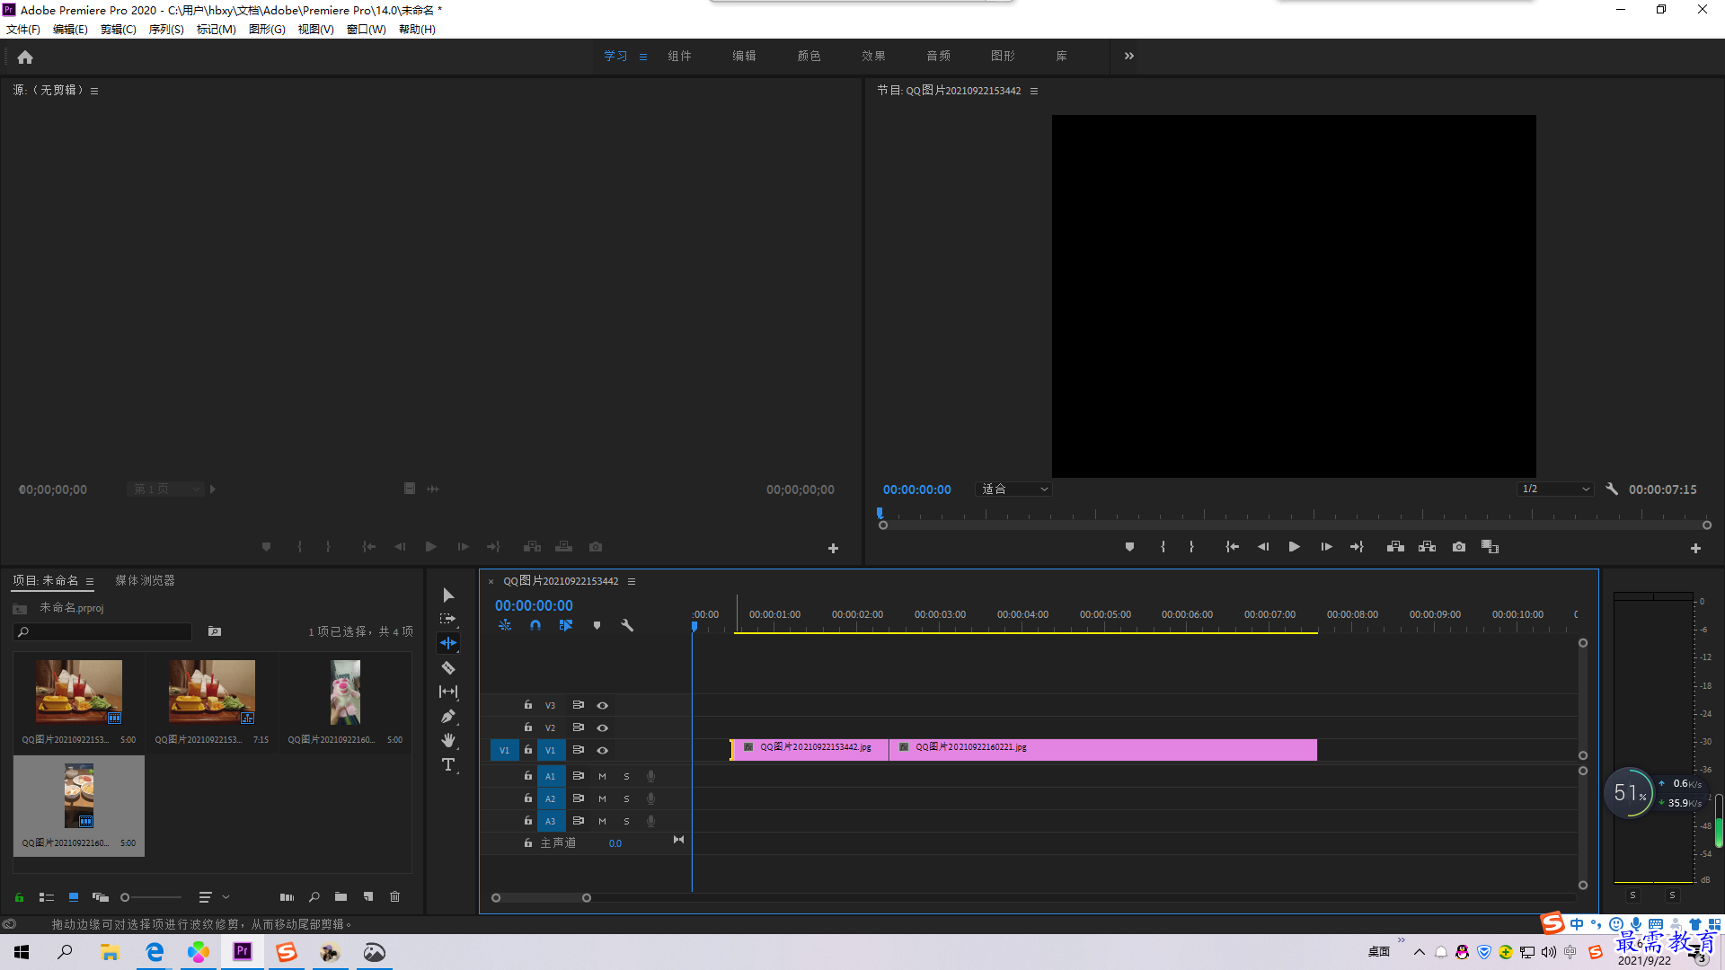Open Program monitor button editor plus

[x=1695, y=548]
